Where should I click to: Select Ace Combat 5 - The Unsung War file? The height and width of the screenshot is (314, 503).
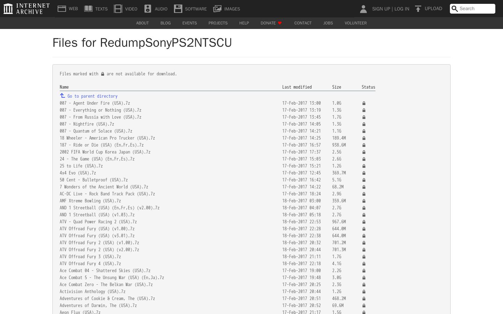coord(112,278)
